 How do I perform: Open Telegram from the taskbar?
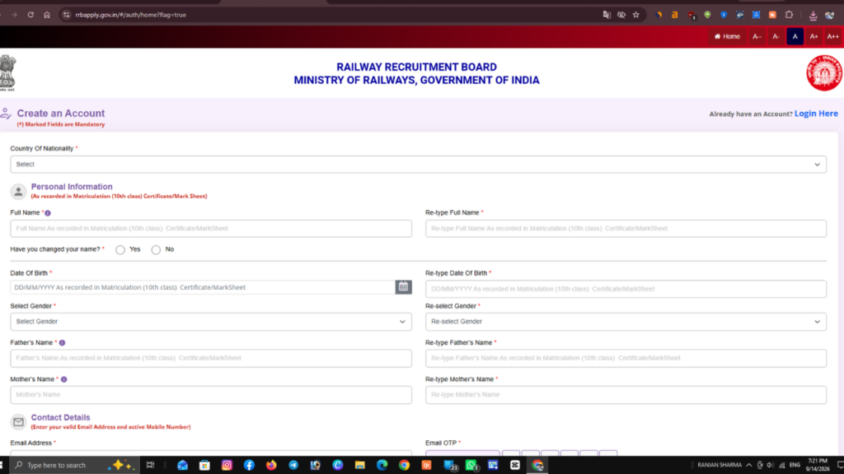(x=293, y=465)
